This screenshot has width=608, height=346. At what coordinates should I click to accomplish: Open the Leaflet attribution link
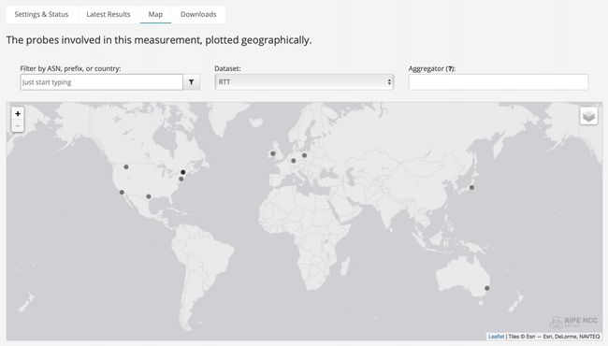(x=496, y=337)
